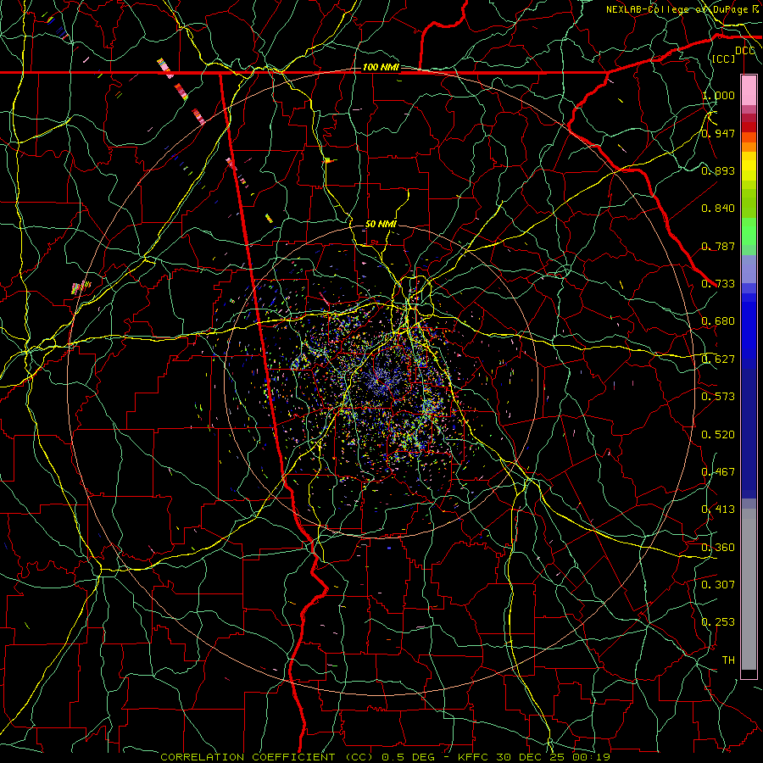Viewport: 763px width, 763px height.
Task: Click the 0.573 color scale value
Action: coord(718,396)
